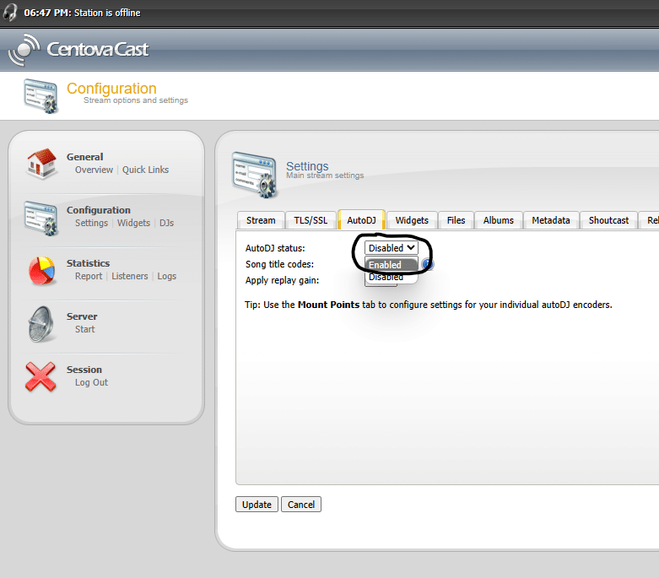Screen dimensions: 659x578
Task: Switch to the Albums tab
Action: pos(499,220)
